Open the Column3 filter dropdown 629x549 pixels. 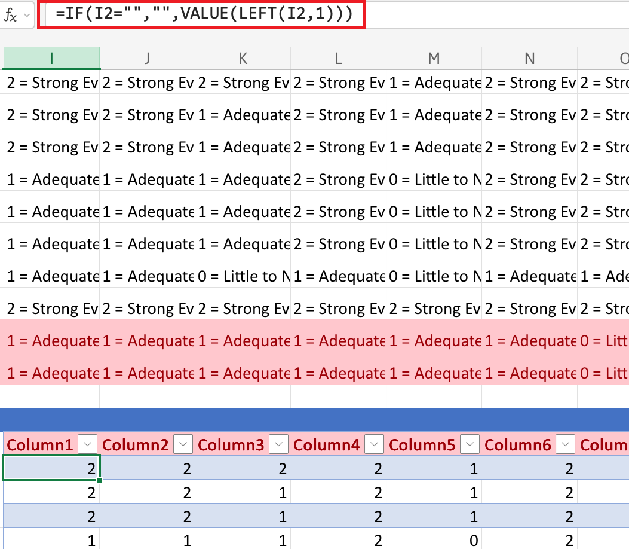click(x=278, y=444)
